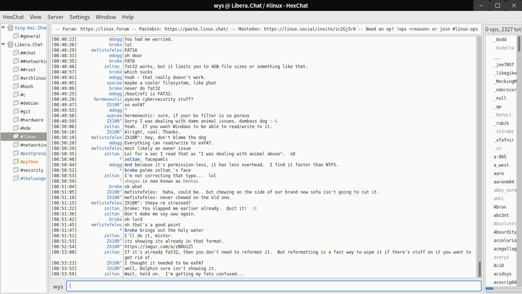Select user aaronm04 in user list
Screen dimensions: 522x294
tap(504, 182)
